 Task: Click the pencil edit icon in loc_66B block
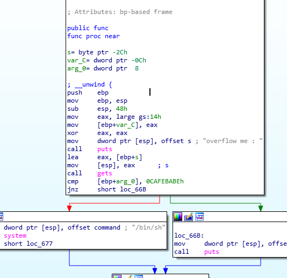(189, 217)
